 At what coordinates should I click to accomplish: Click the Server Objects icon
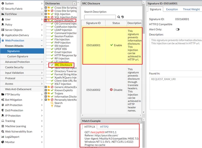[3, 30]
